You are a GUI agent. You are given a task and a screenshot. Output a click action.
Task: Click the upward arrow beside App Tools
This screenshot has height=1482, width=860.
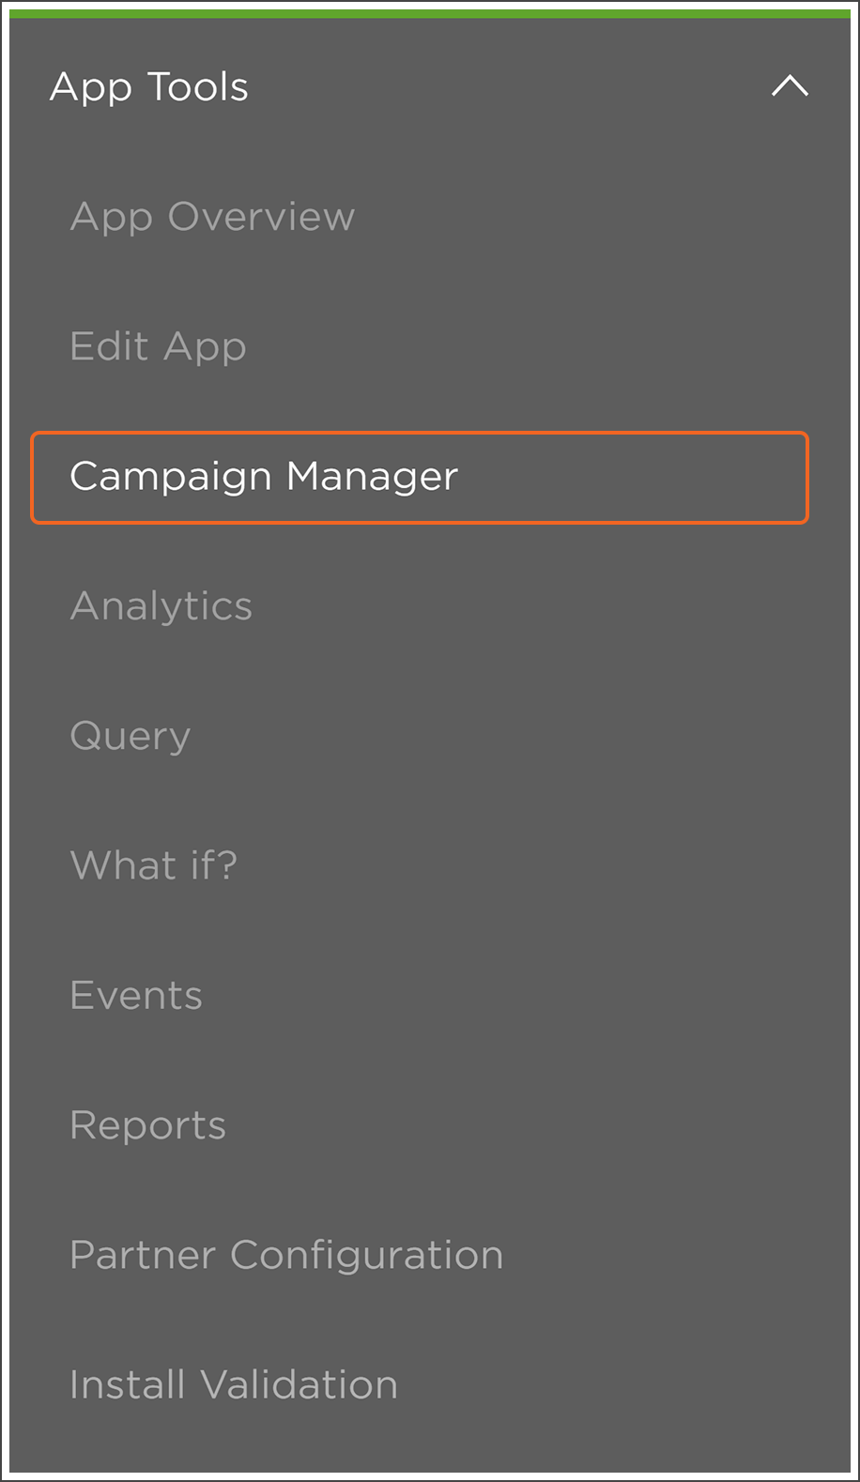pos(790,86)
